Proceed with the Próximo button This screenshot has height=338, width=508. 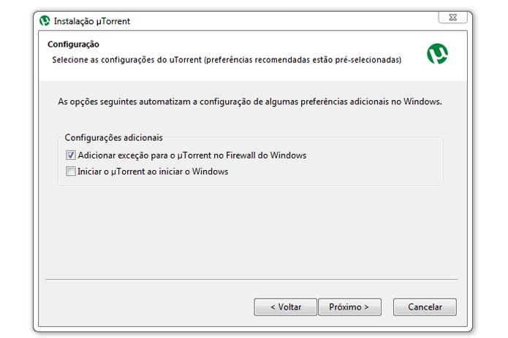pos(349,307)
